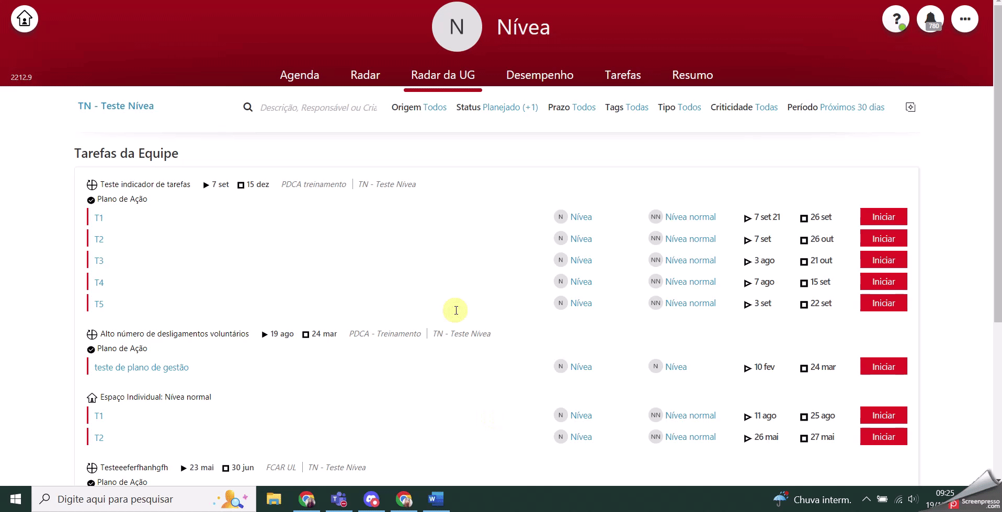
Task: Start task T2 due 26 out
Action: [x=883, y=239]
